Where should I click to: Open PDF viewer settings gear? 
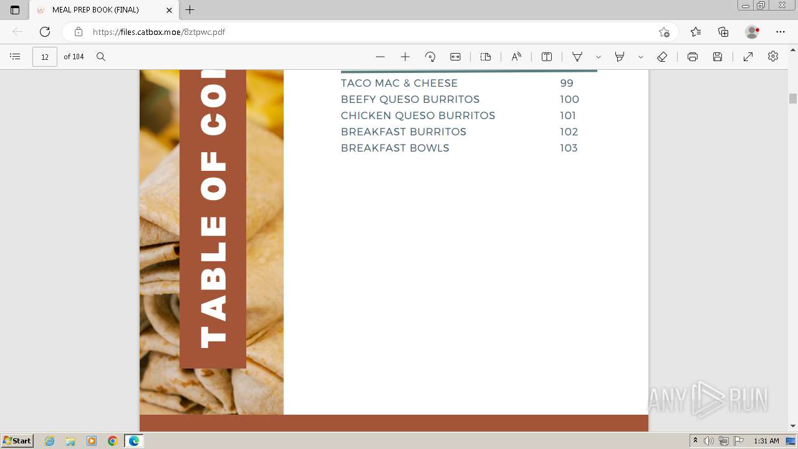coord(773,57)
